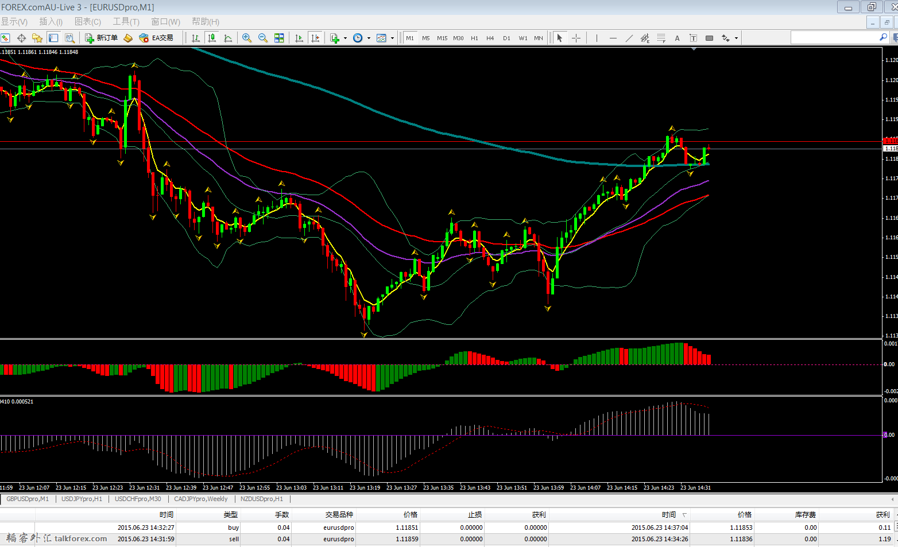Click the clock periods icon
Screen dimensions: 898x547
[358, 38]
